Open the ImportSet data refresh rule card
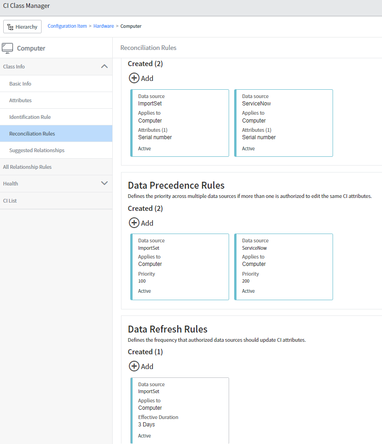This screenshot has width=382, height=444. [x=180, y=409]
